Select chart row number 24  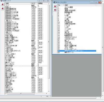tap(77, 46)
